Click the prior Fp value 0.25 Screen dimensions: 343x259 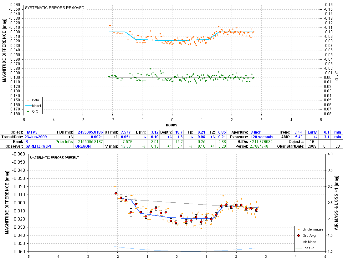tap(201, 141)
